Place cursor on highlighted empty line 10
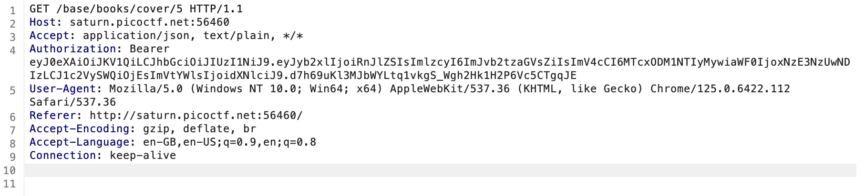 tap(429, 170)
